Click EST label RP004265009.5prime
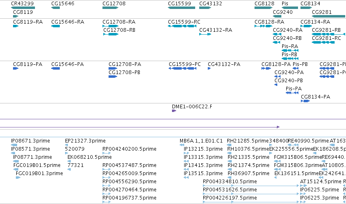This screenshot has width=346, height=204. click(x=129, y=173)
